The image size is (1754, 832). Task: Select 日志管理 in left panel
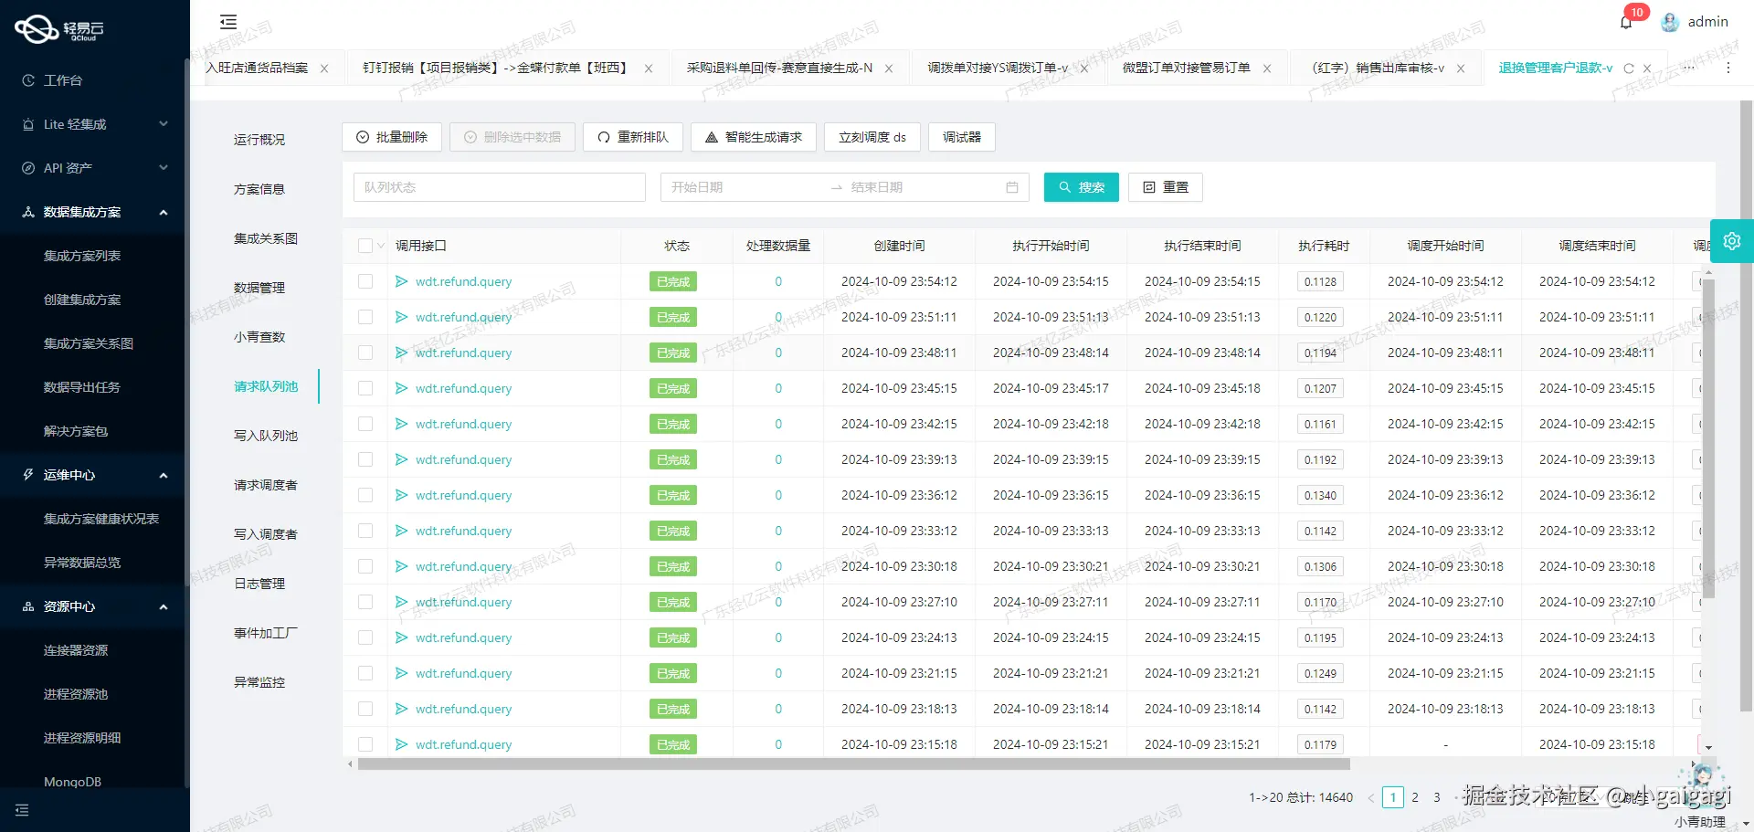(x=259, y=584)
